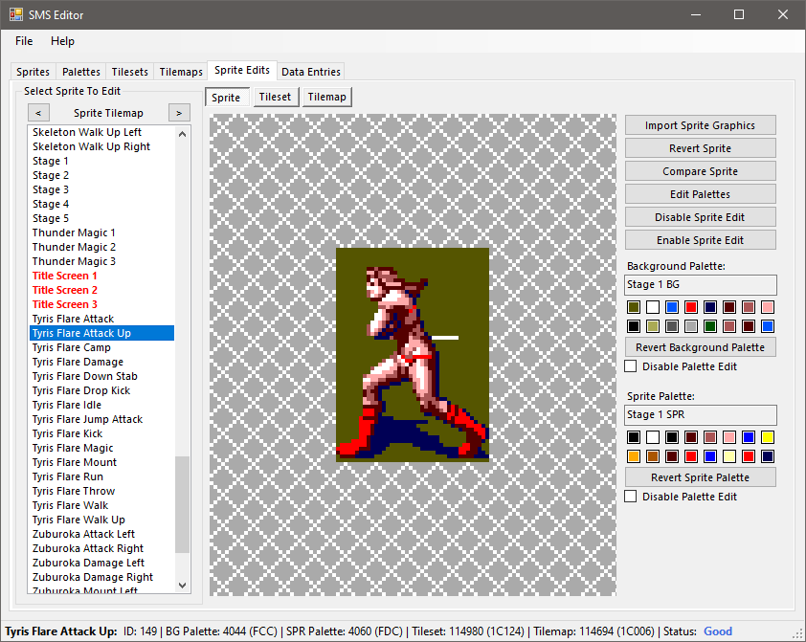
Task: Click Import Sprite Graphics button
Action: click(700, 125)
